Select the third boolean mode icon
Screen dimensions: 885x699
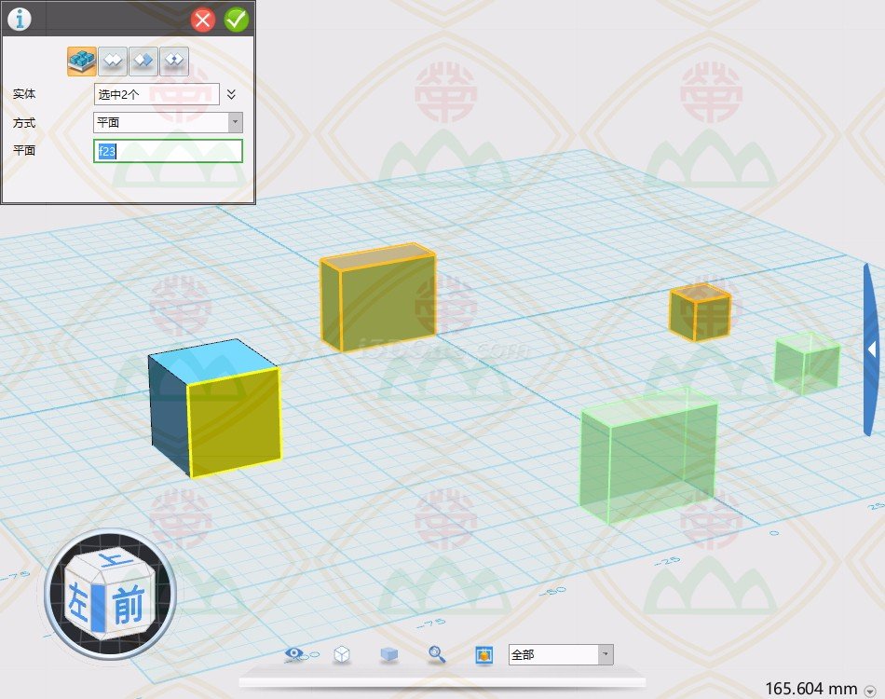[143, 62]
